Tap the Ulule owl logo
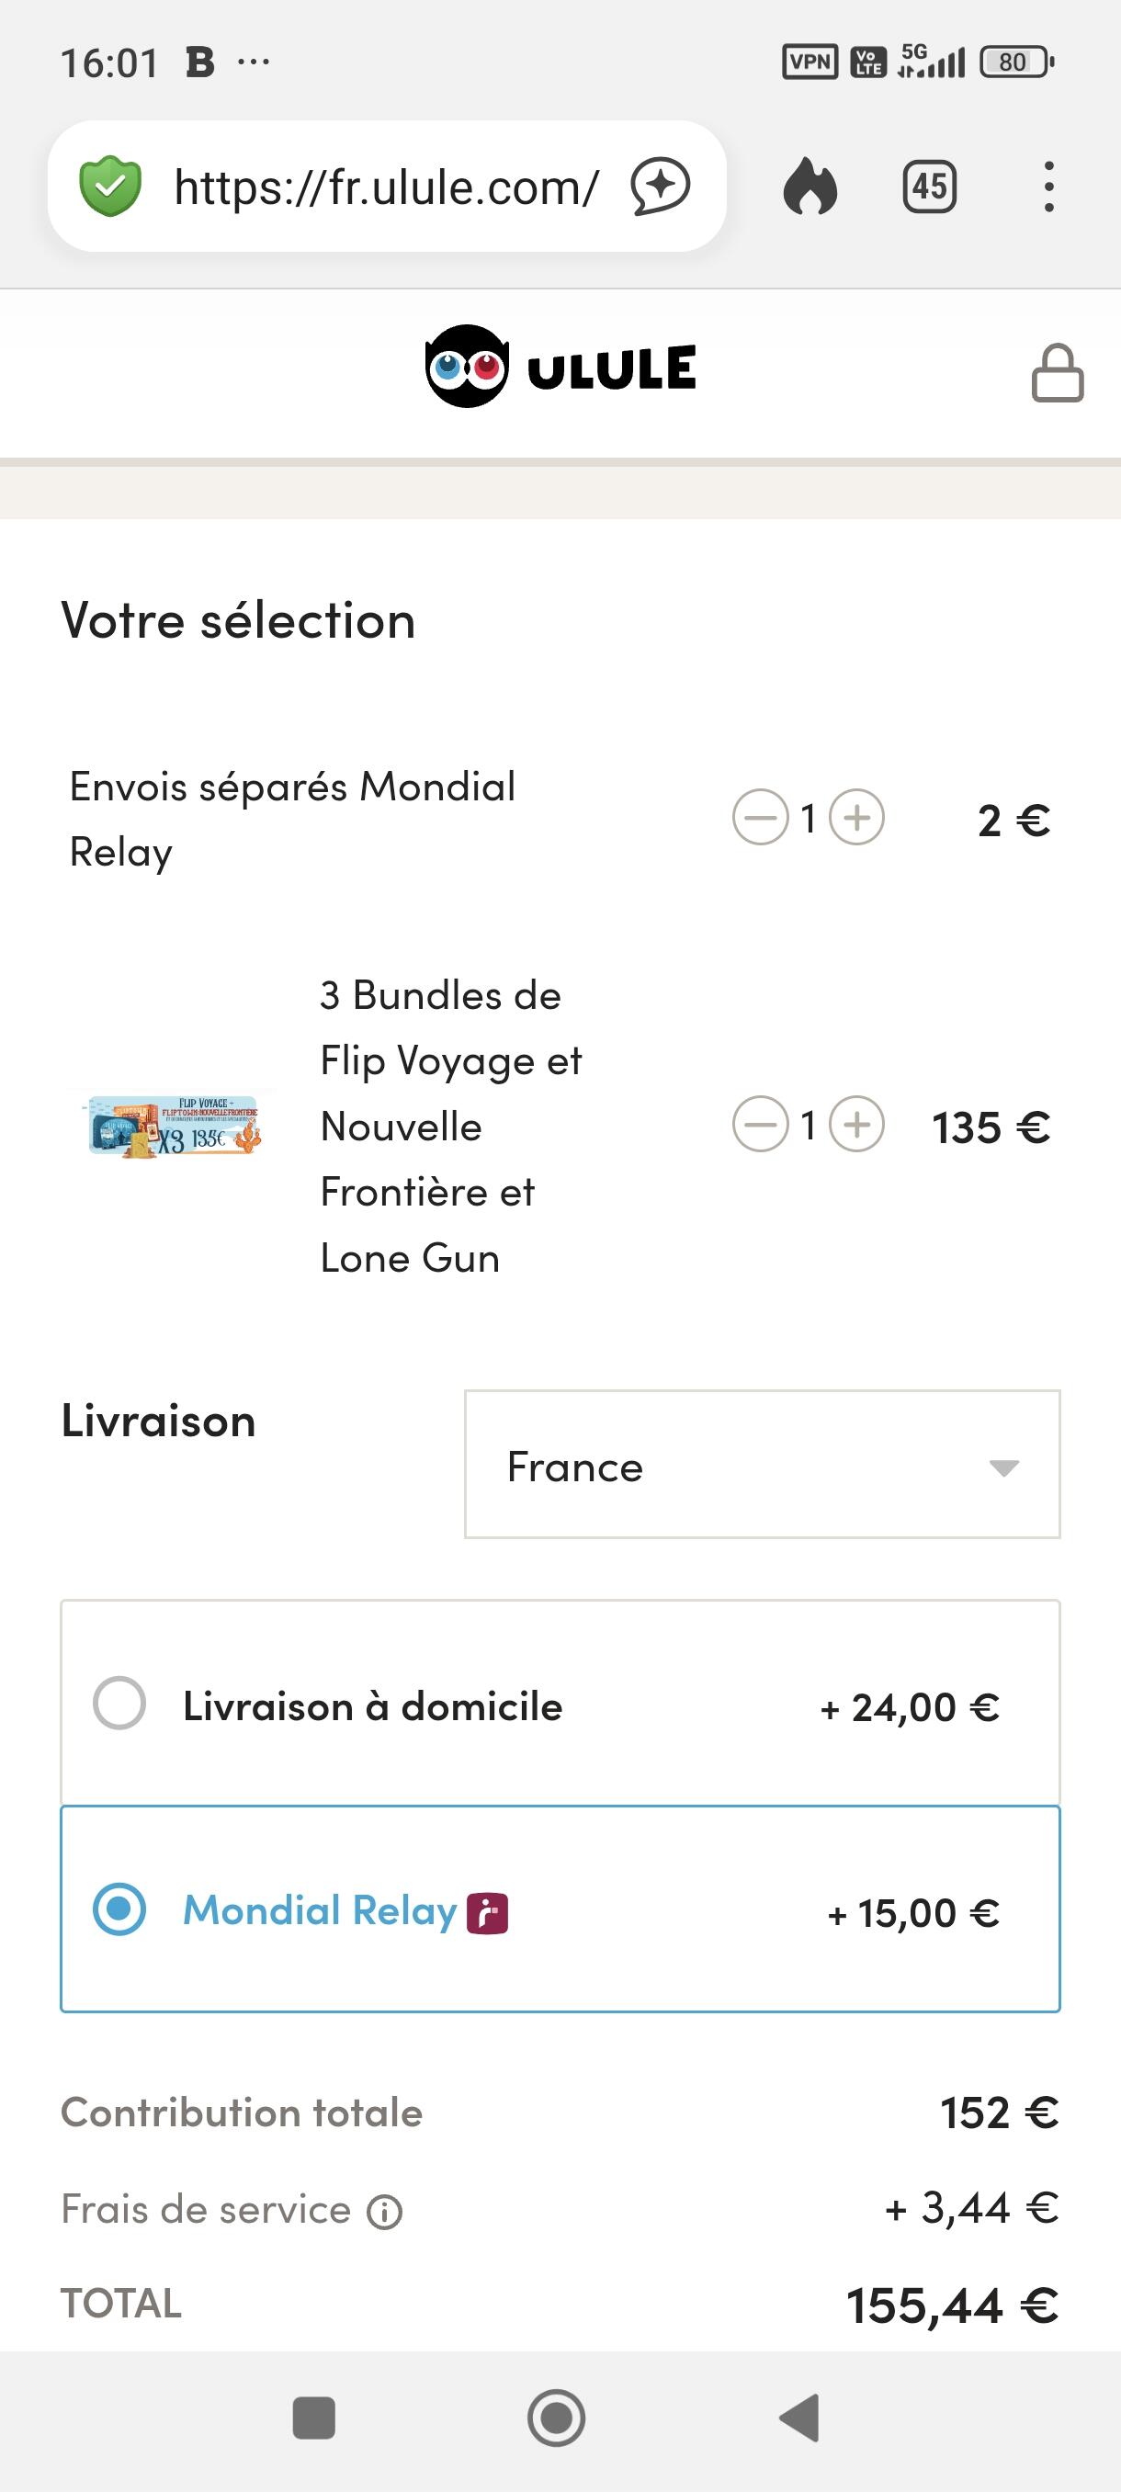The width and height of the screenshot is (1121, 2492). (560, 367)
